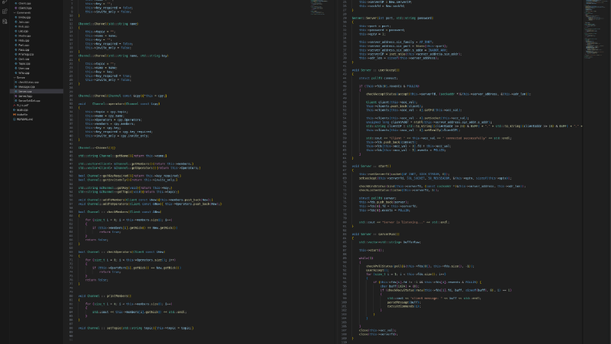Open Mode.cpp in the Commands folder
The image size is (611, 344).
25,36
